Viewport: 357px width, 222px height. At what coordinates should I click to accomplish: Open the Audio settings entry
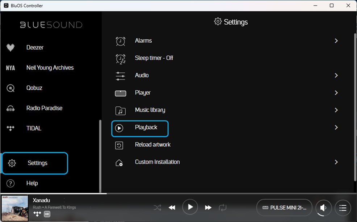[x=142, y=75]
